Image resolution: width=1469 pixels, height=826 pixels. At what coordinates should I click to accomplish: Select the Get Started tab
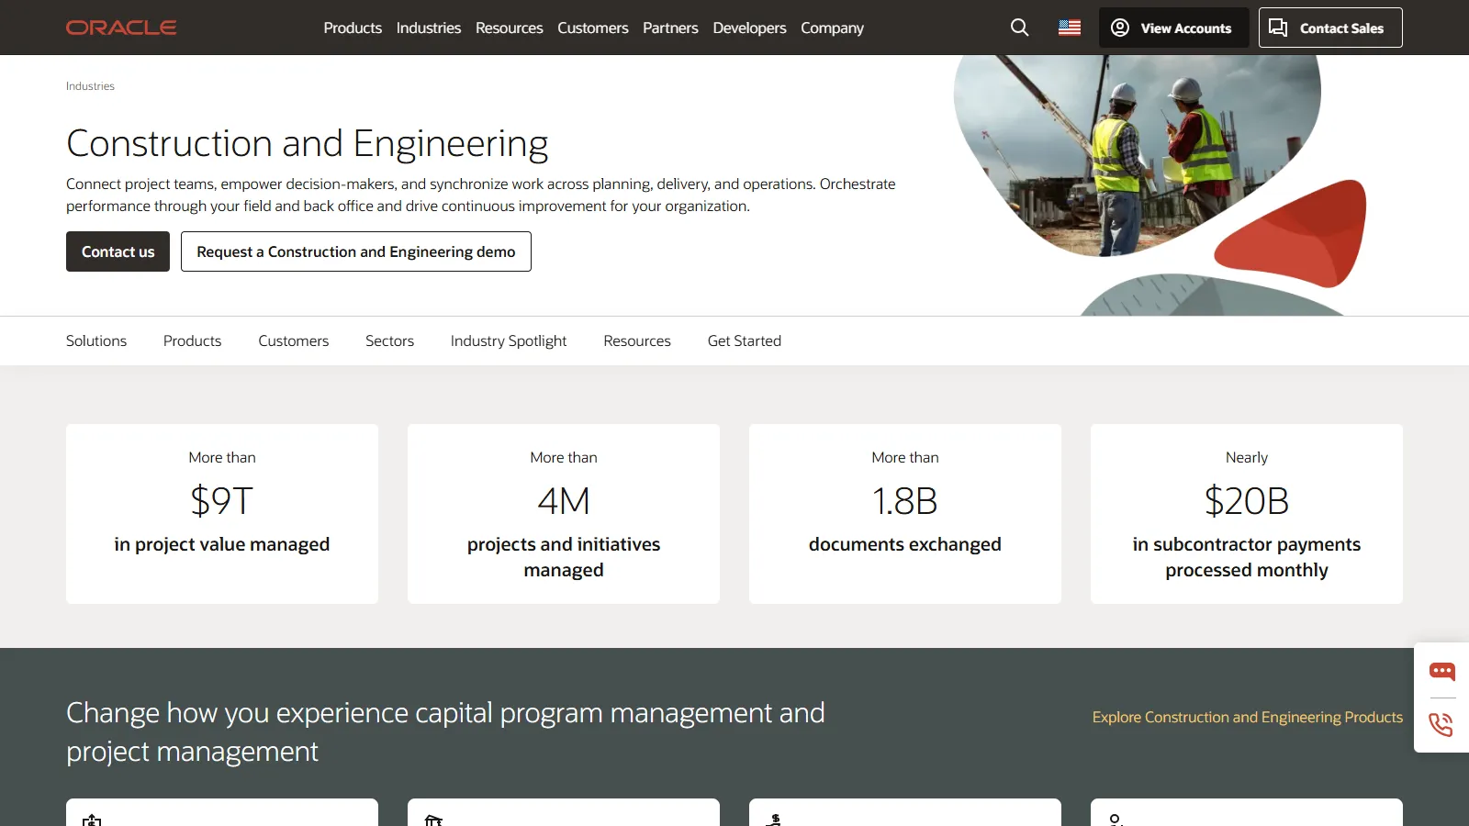[x=744, y=340]
